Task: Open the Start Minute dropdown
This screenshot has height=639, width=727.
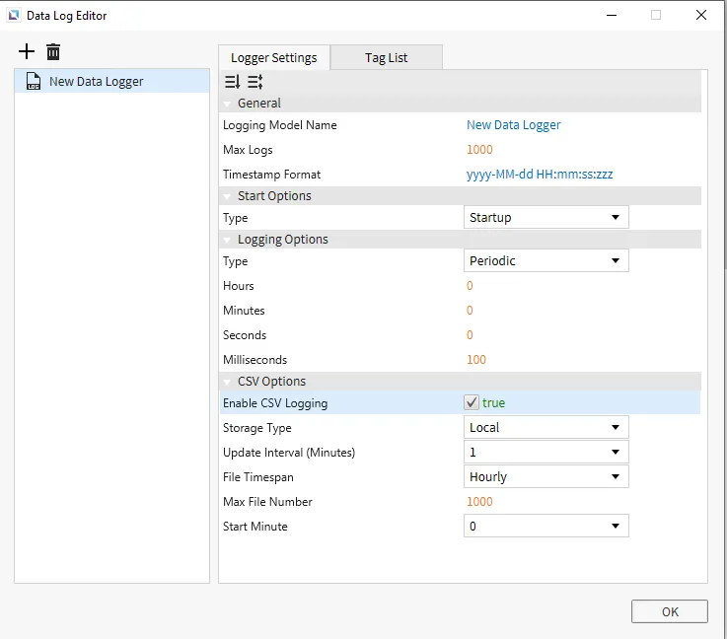Action: (545, 527)
